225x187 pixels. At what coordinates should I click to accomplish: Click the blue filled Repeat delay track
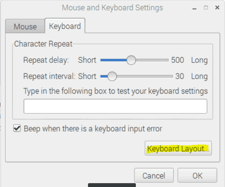point(113,60)
